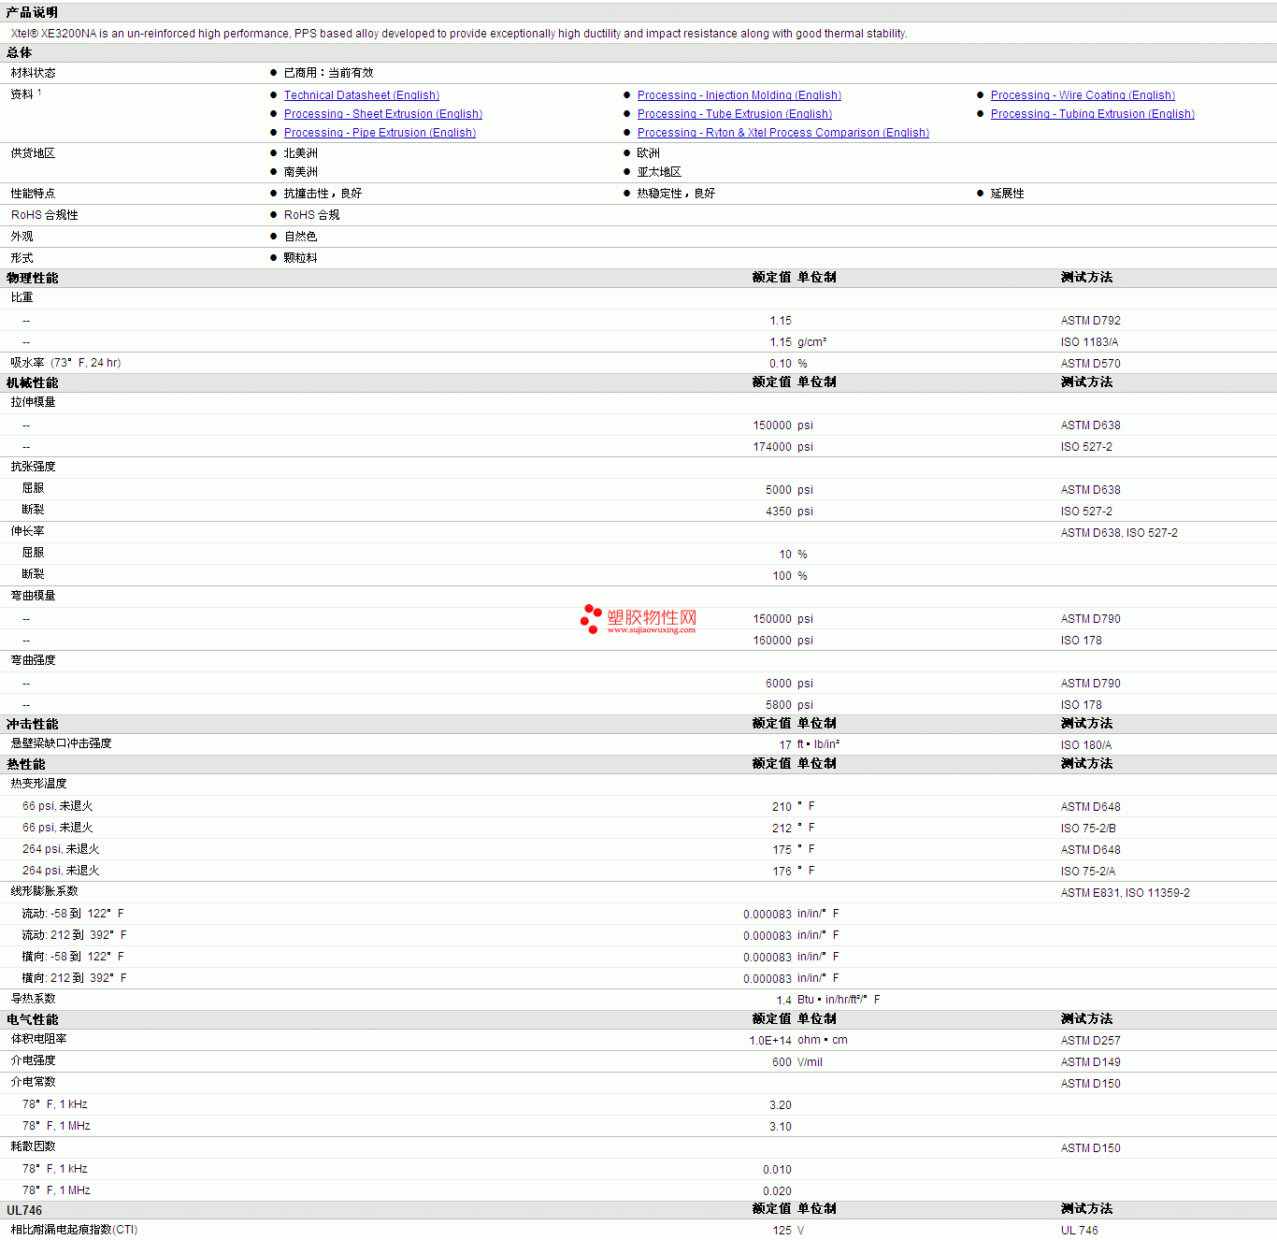Click the ASTM D570 test method

tap(1091, 364)
